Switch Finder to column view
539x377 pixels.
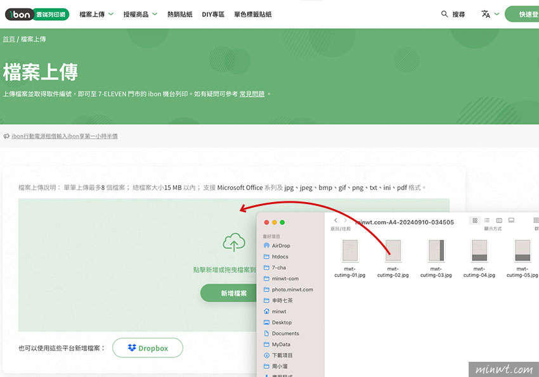[499, 220]
